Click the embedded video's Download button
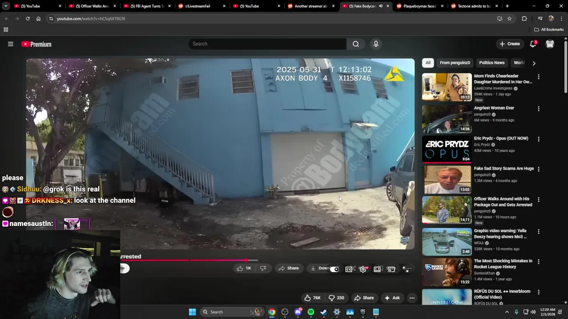The width and height of the screenshot is (568, 319). (320, 268)
